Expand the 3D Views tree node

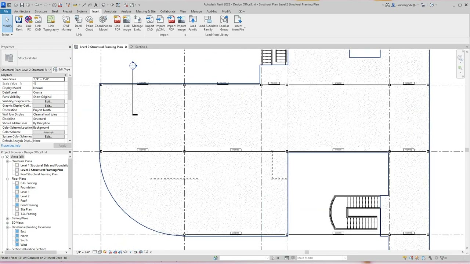[x=7, y=223]
